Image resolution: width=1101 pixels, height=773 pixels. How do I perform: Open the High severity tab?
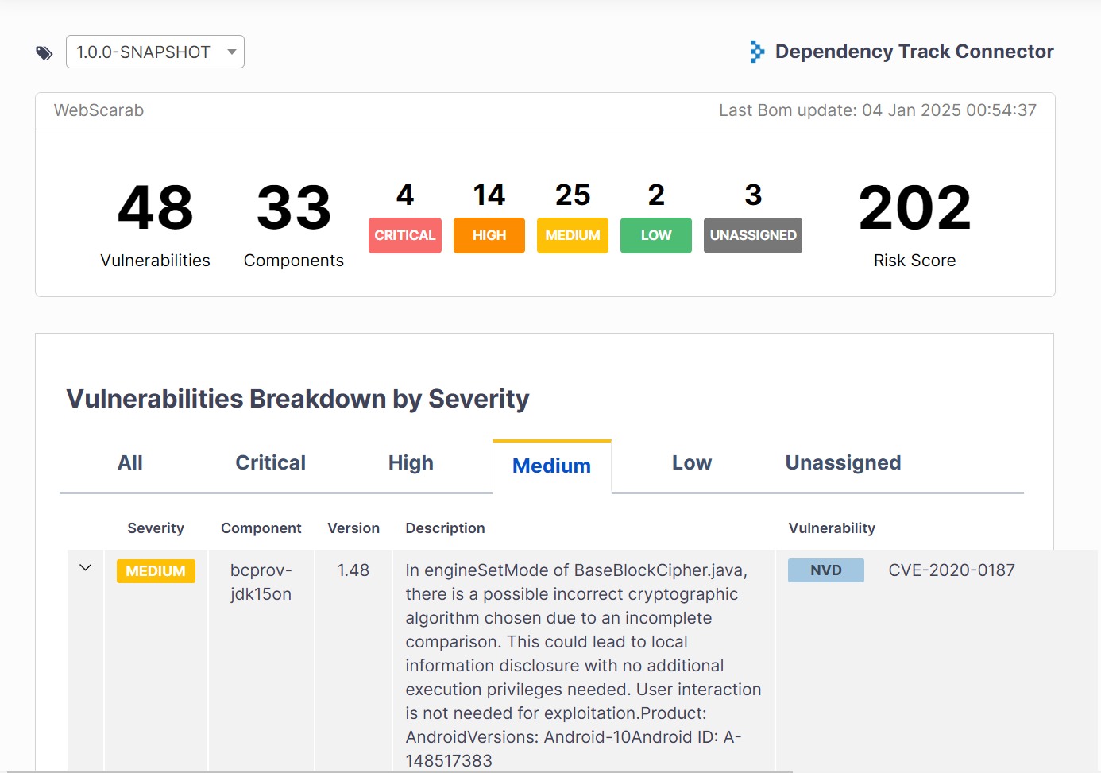click(411, 463)
